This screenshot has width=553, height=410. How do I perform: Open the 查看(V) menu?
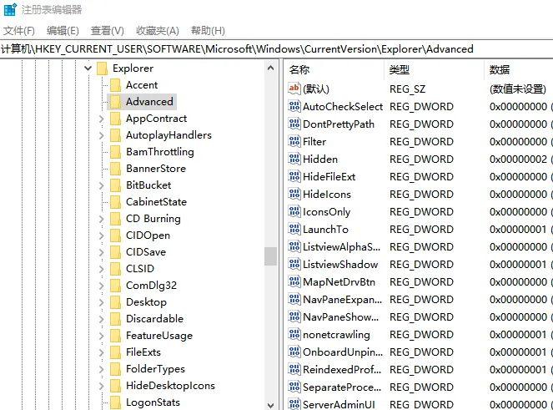click(108, 31)
